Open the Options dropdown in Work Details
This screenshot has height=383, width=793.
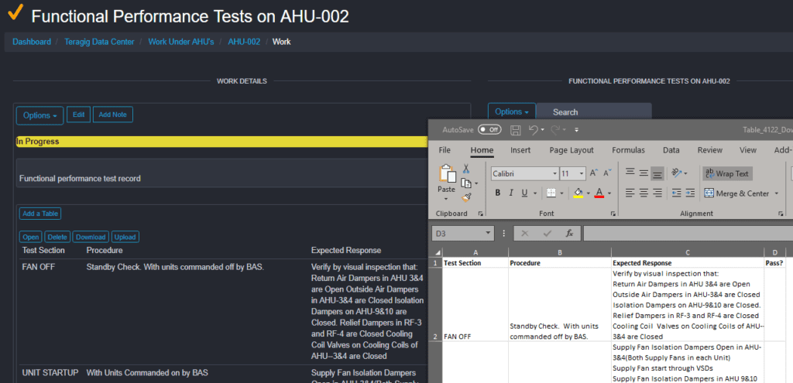[x=40, y=115]
